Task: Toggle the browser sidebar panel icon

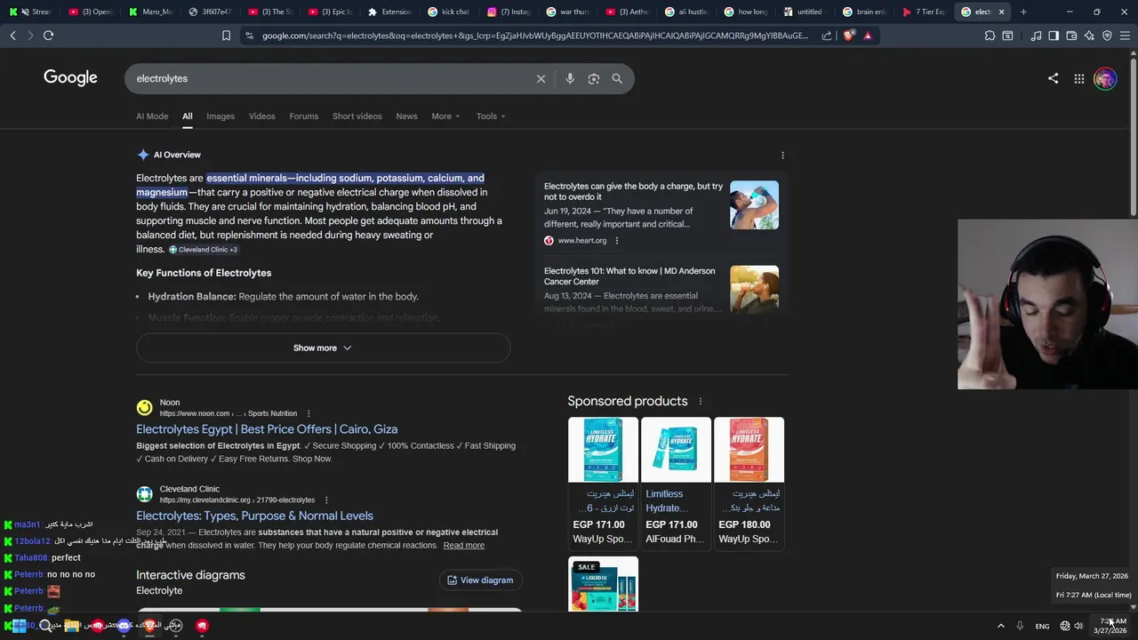Action: [1054, 36]
